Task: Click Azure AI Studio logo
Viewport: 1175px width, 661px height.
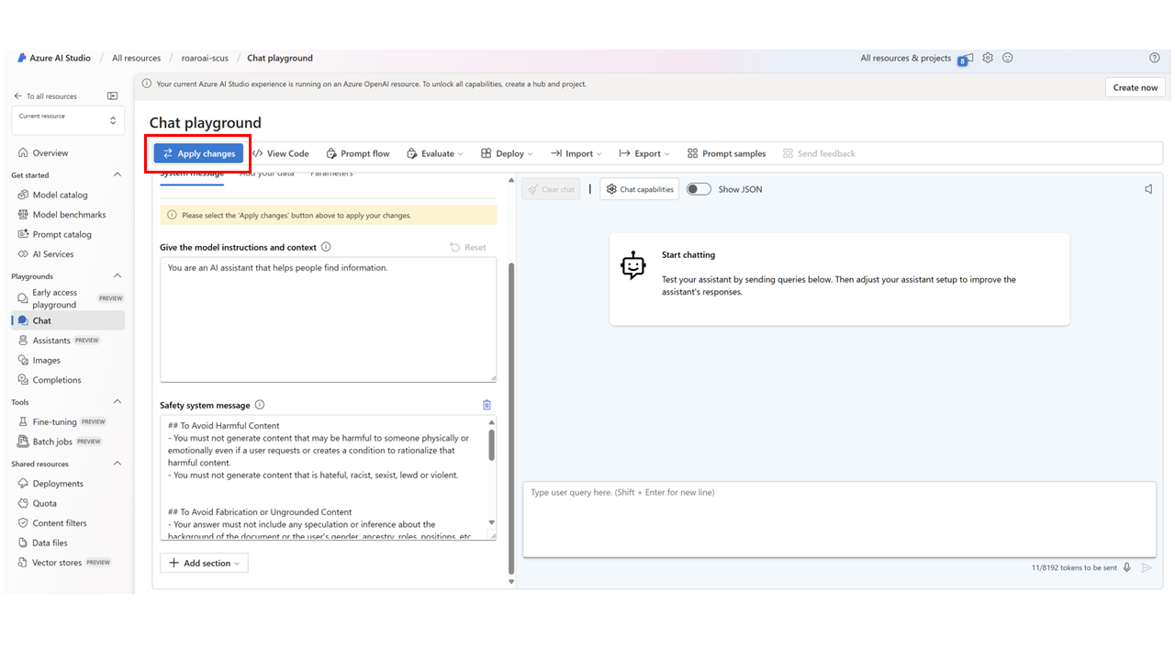Action: 54,58
